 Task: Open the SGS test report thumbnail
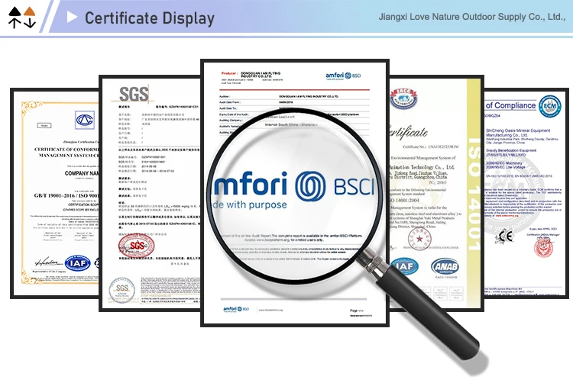pos(150,193)
